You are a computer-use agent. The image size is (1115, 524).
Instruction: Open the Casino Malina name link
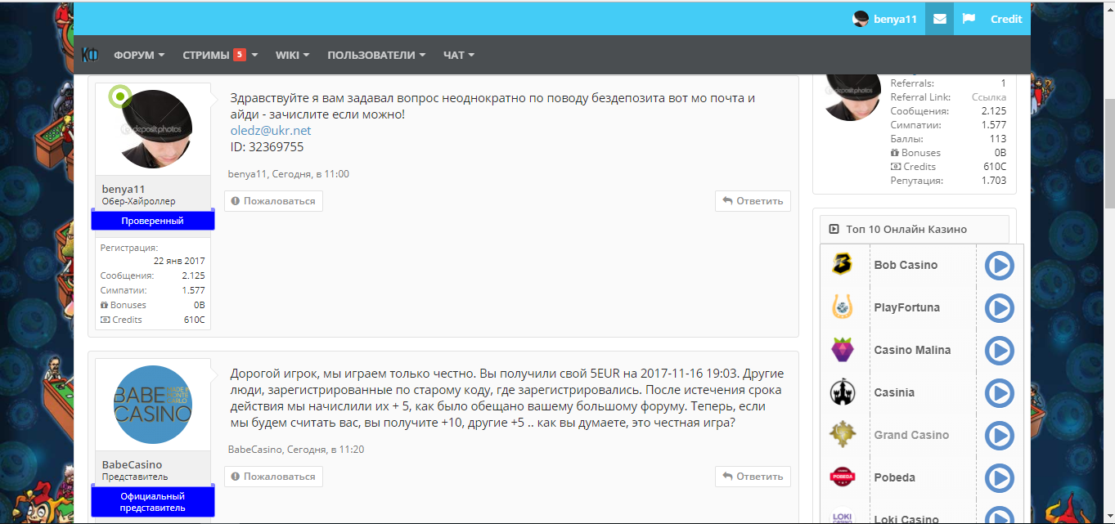912,350
